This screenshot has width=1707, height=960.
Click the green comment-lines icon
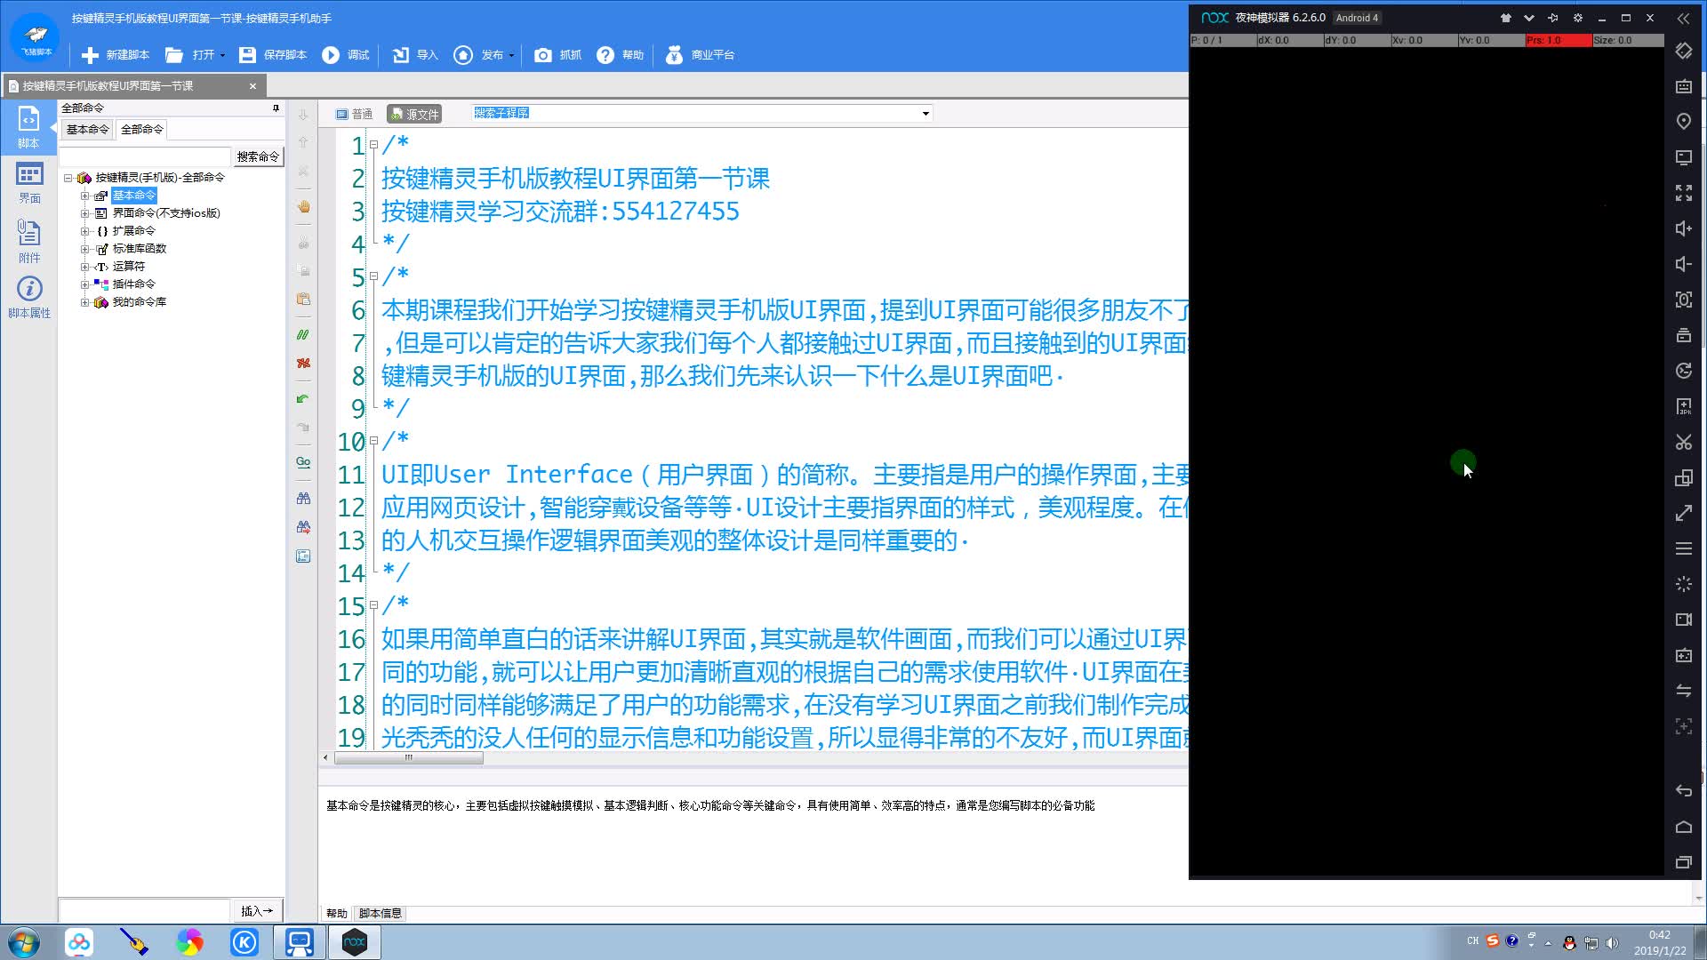[x=303, y=335]
